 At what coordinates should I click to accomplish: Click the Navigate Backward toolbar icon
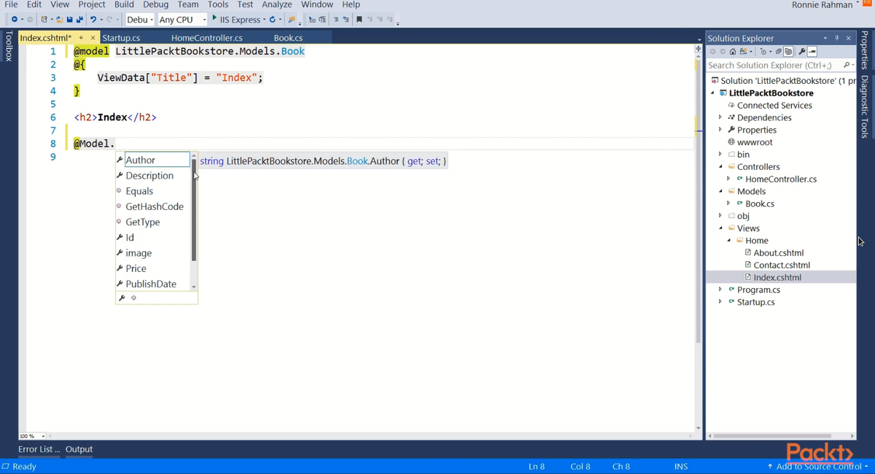click(14, 20)
